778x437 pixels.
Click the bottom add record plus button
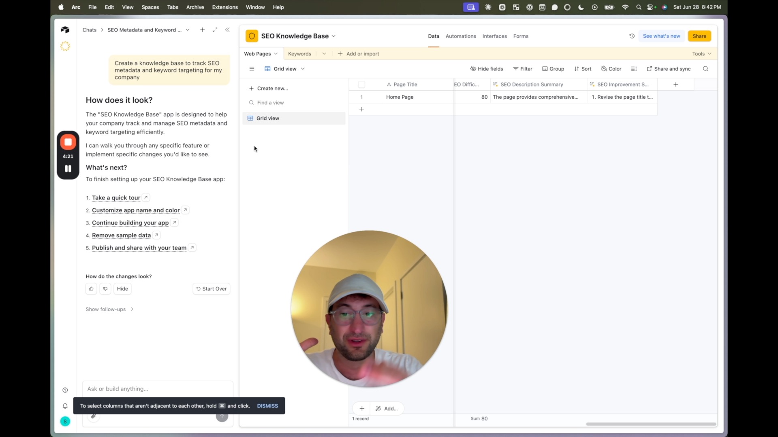362,408
